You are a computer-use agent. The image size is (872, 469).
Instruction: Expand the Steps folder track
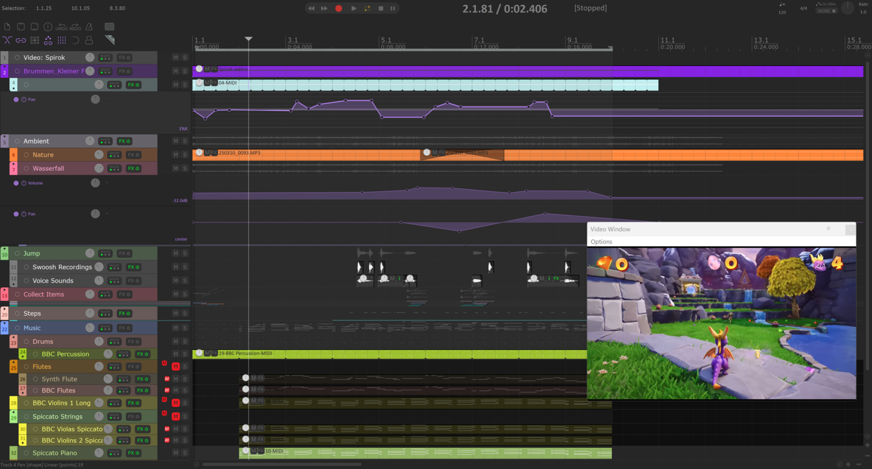click(4, 309)
